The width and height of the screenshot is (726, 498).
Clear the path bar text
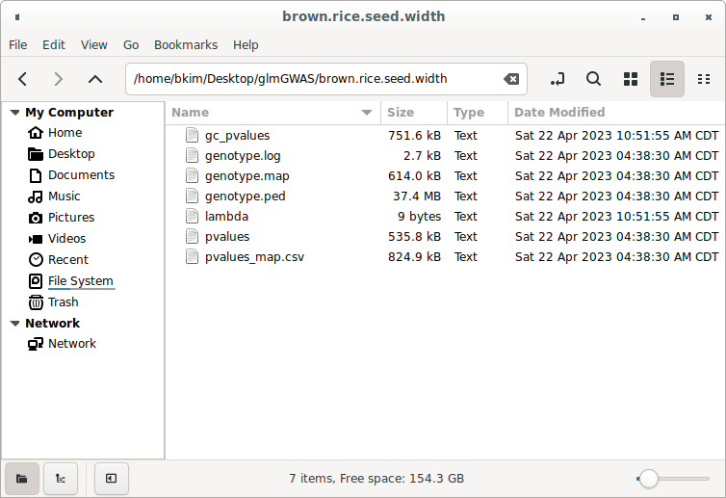click(511, 79)
